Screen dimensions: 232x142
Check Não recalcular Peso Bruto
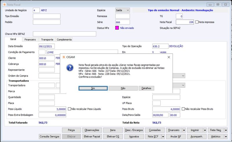pyautogui.click(x=183, y=109)
